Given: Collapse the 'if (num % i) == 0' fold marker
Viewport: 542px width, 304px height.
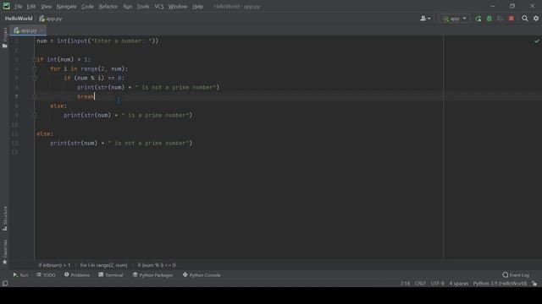Looking at the screenshot, I should point(35,79).
